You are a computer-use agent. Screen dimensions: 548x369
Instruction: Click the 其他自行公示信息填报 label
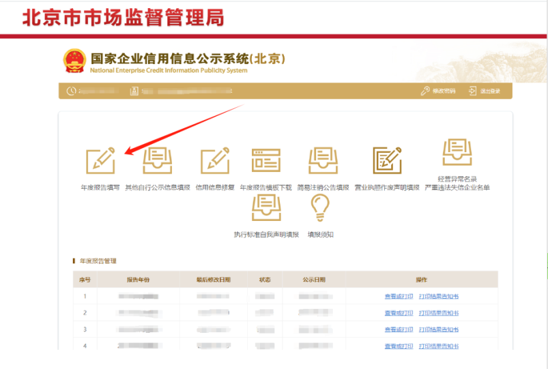coord(158,188)
